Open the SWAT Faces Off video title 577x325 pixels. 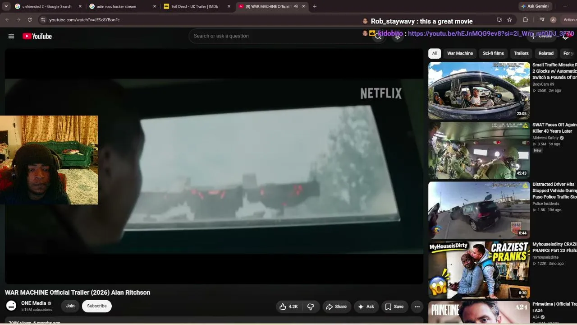point(554,128)
